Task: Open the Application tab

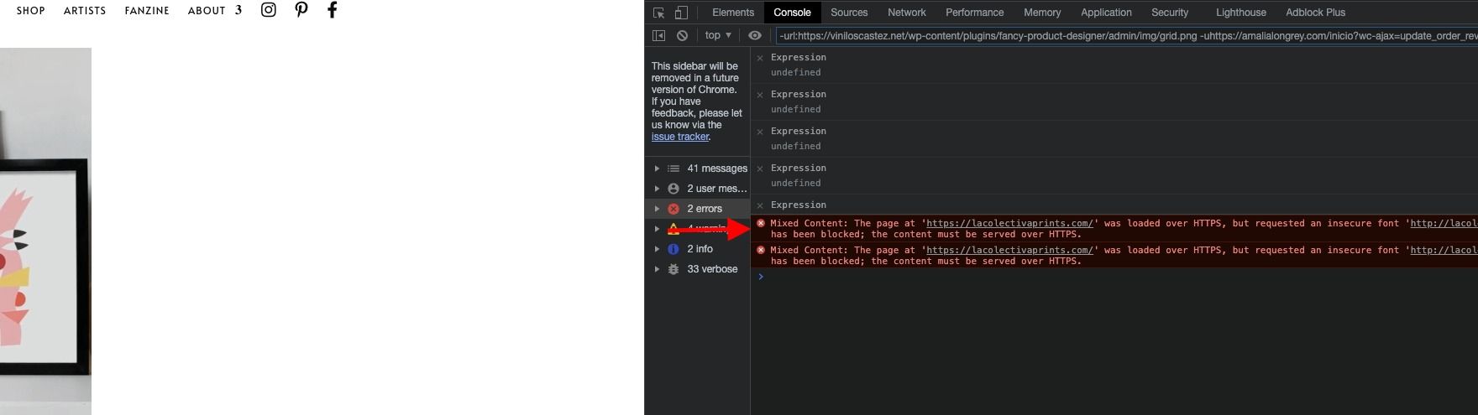Action: [1106, 13]
